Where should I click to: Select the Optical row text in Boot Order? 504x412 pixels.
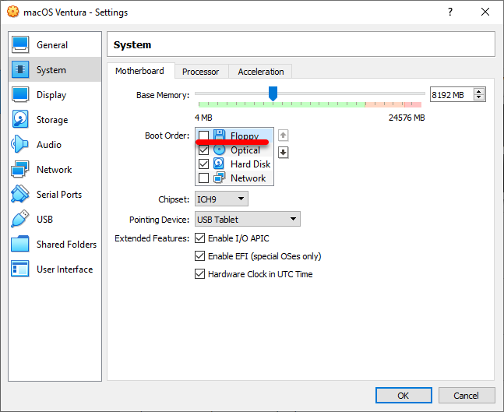pos(245,150)
